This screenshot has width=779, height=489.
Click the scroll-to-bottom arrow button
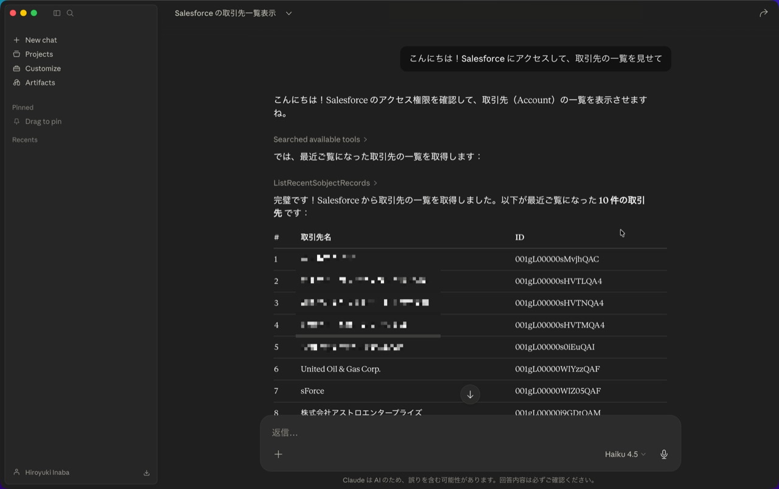tap(470, 395)
